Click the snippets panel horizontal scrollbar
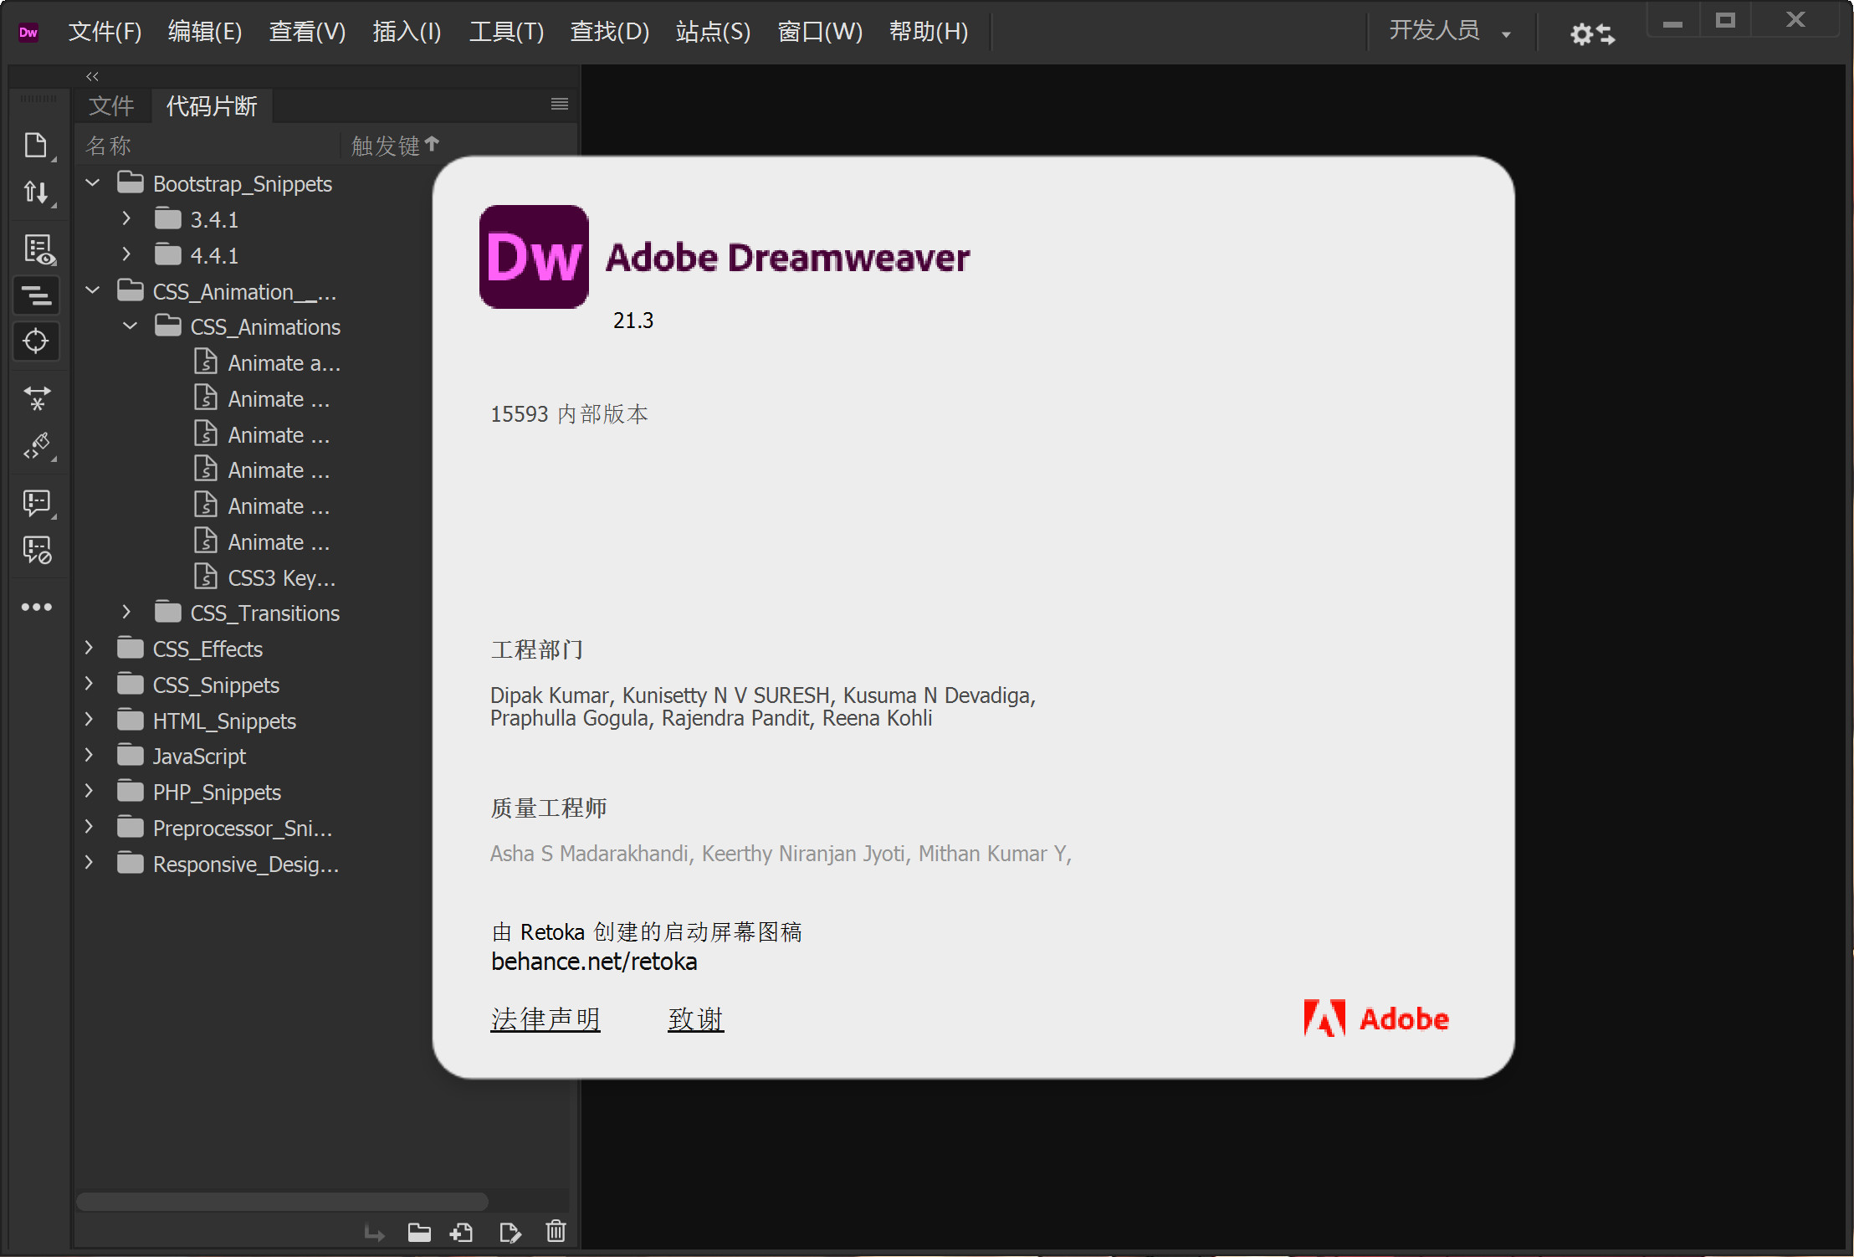The width and height of the screenshot is (1854, 1257). click(282, 1202)
